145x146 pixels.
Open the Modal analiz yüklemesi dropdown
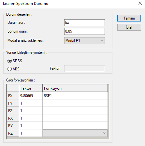pos(84,41)
